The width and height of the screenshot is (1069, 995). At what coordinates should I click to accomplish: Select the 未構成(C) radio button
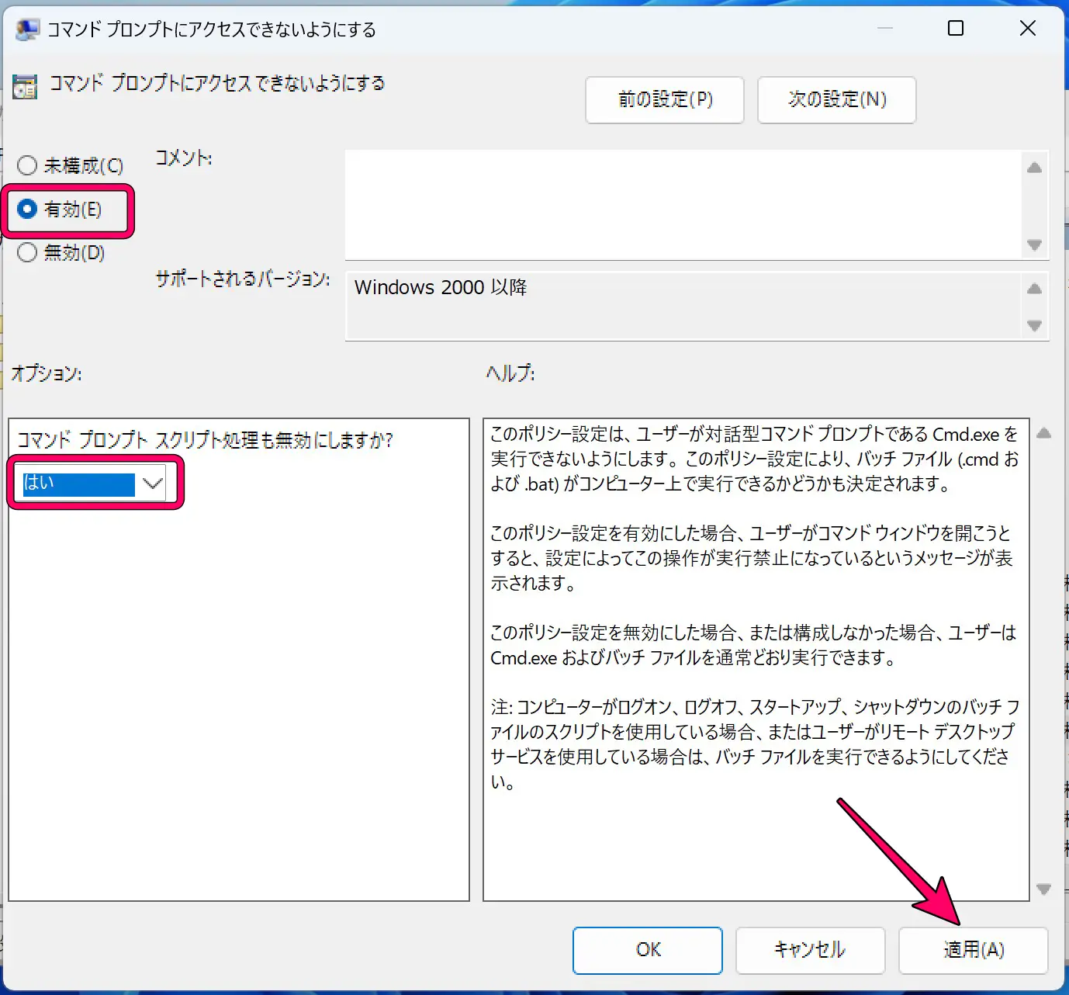point(70,165)
